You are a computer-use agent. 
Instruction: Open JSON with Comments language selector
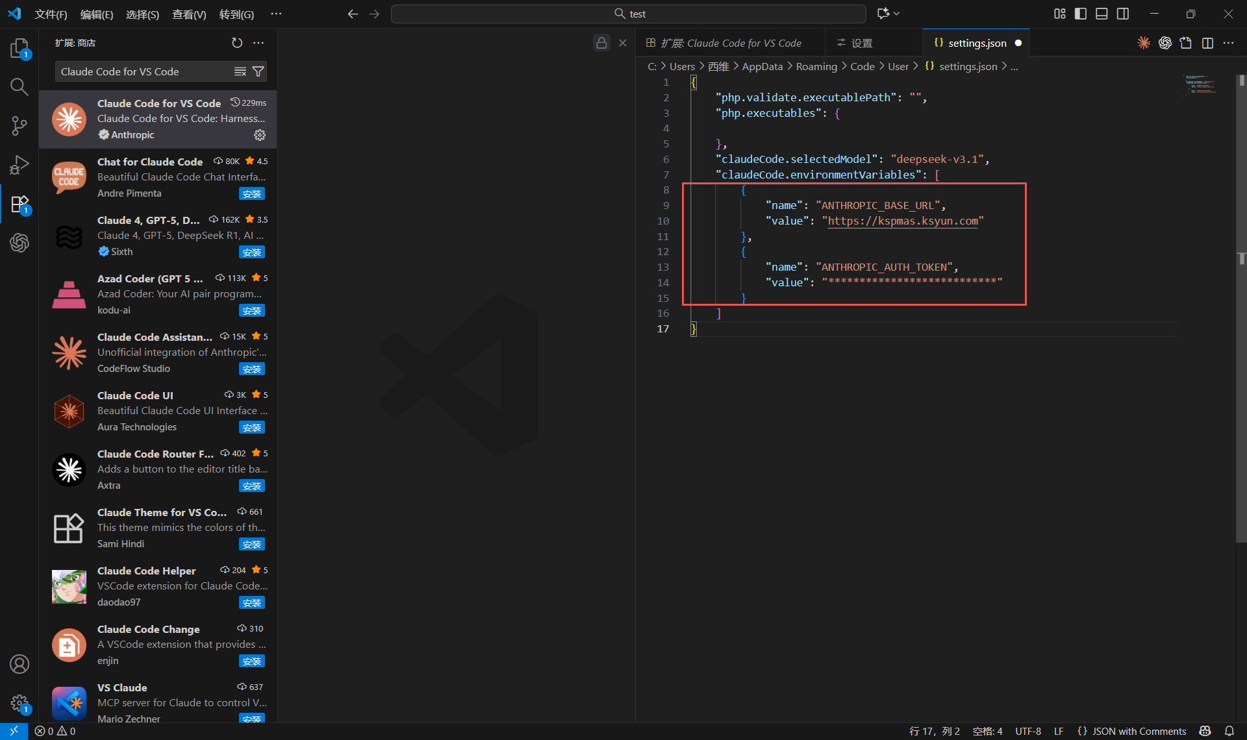coord(1132,731)
